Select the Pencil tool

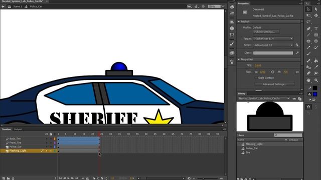pyautogui.click(x=308, y=47)
